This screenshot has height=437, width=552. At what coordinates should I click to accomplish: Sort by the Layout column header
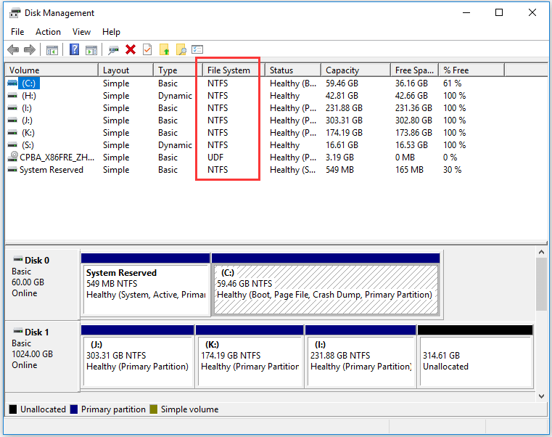pyautogui.click(x=125, y=70)
